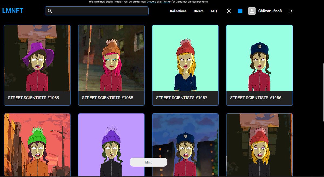Select the title STREET SCIENTISTS #1088

point(107,98)
